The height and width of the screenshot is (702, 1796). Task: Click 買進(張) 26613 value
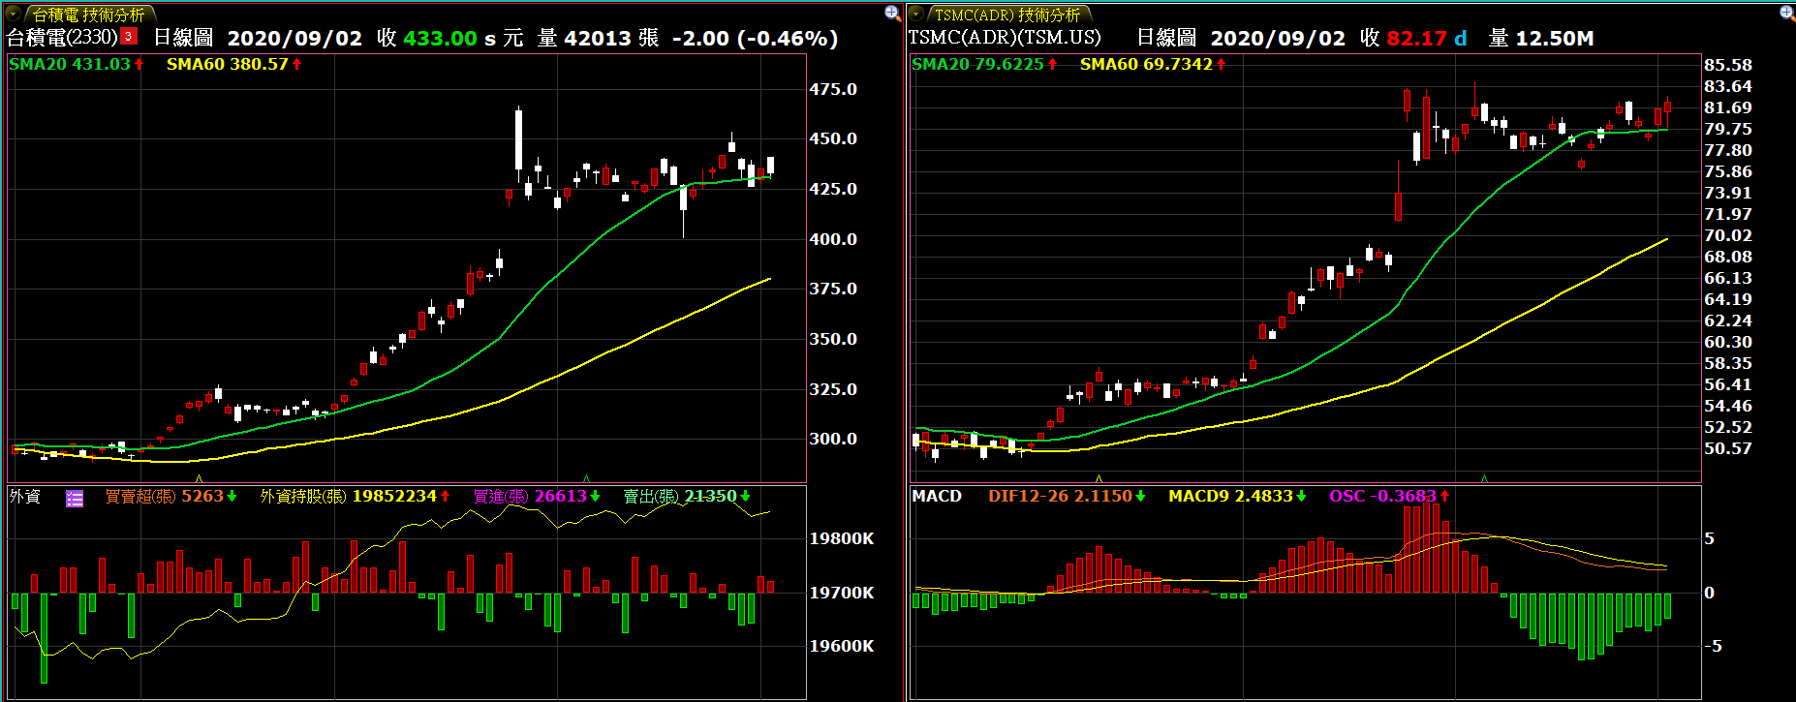[x=537, y=496]
